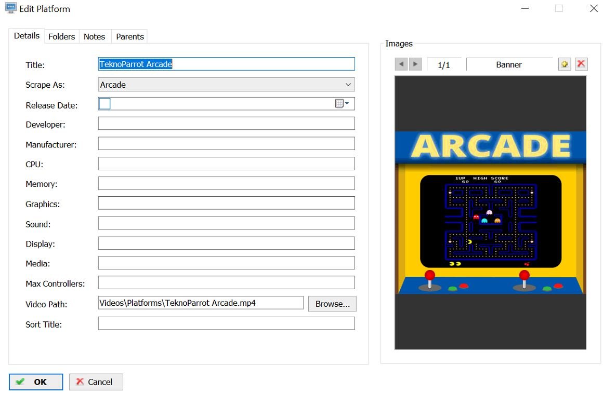Click the 1/1 image counter field
The height and width of the screenshot is (393, 603).
(x=444, y=64)
